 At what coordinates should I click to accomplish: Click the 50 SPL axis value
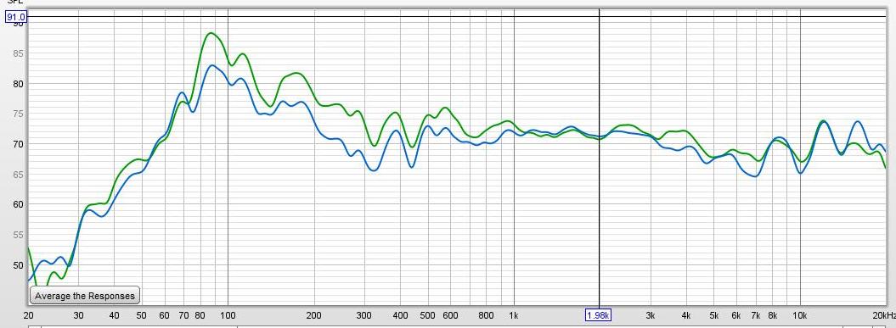[x=19, y=264]
